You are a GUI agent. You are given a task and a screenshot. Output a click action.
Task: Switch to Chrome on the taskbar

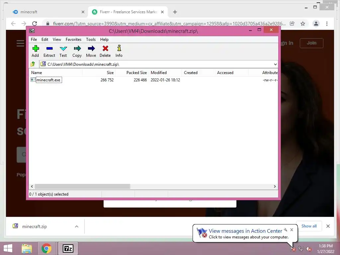pyautogui.click(x=46, y=248)
